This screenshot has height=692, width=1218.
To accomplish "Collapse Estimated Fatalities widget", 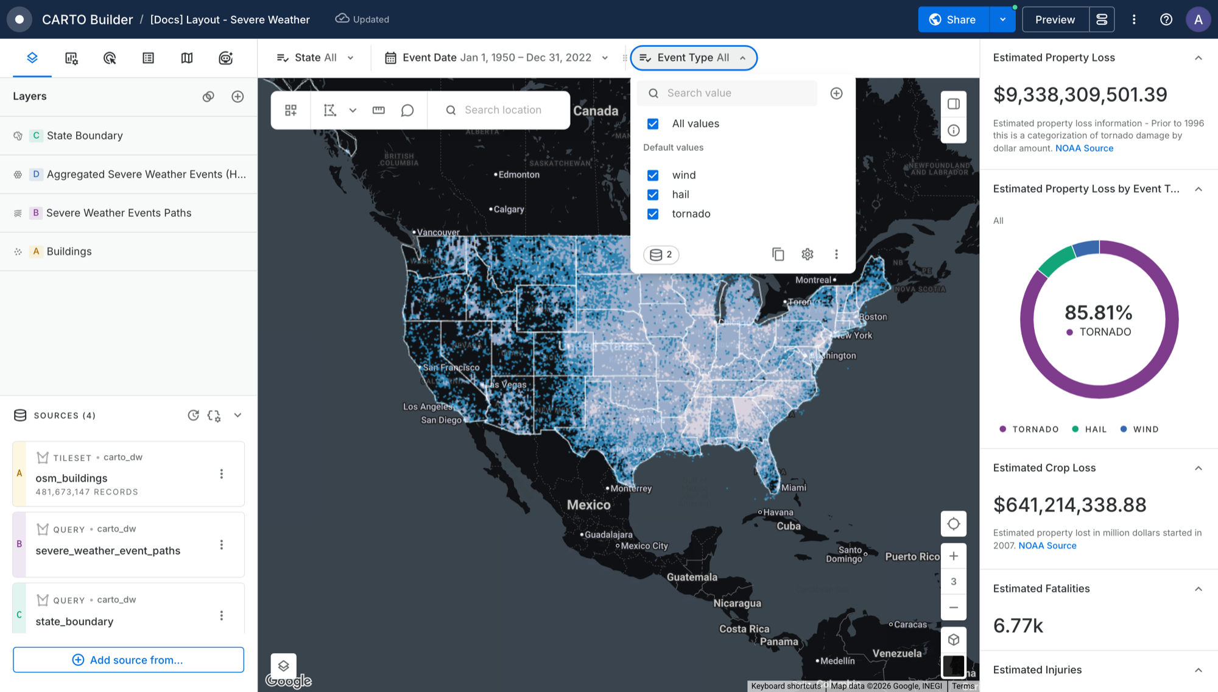I will [x=1198, y=589].
